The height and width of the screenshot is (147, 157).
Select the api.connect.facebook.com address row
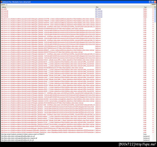pos(48,134)
